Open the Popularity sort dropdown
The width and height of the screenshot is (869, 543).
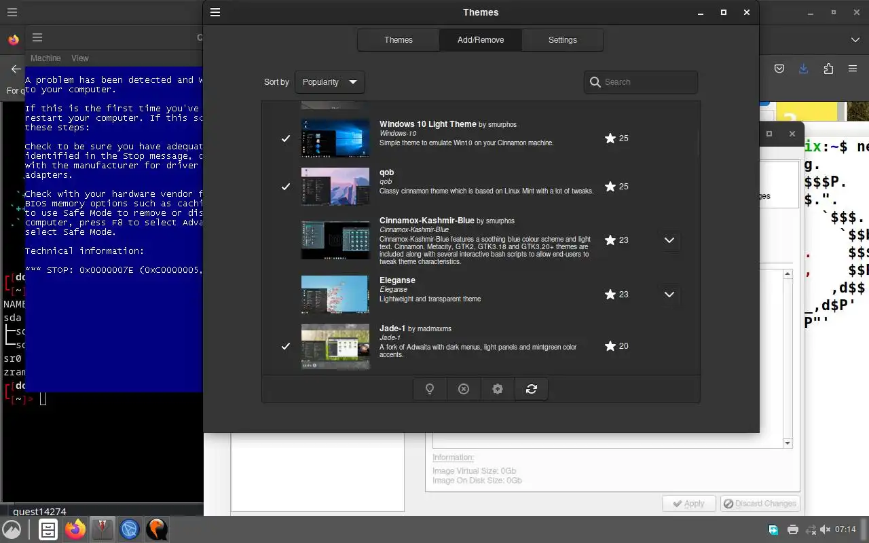(x=330, y=82)
